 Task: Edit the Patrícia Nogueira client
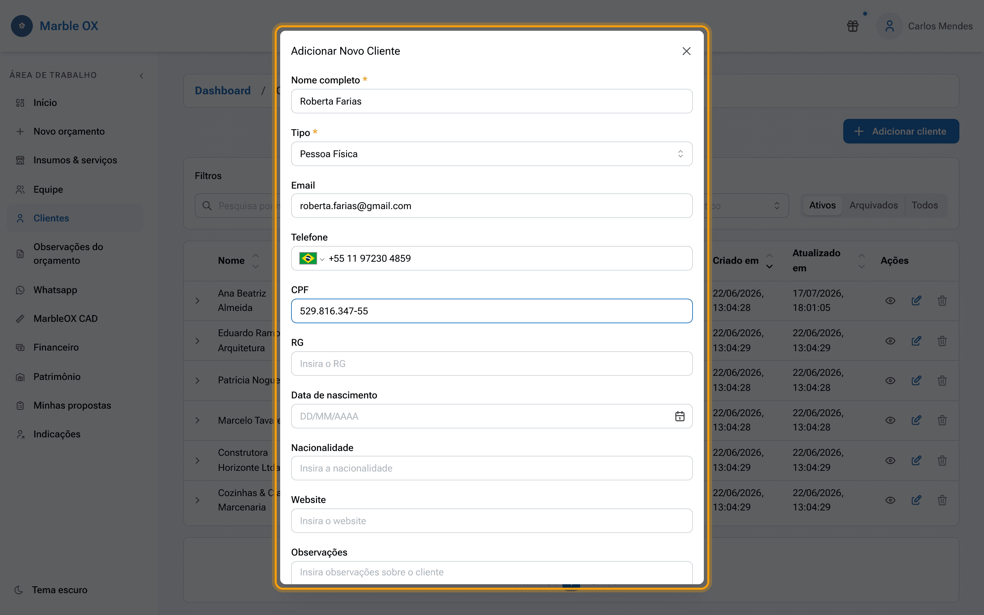(x=916, y=380)
